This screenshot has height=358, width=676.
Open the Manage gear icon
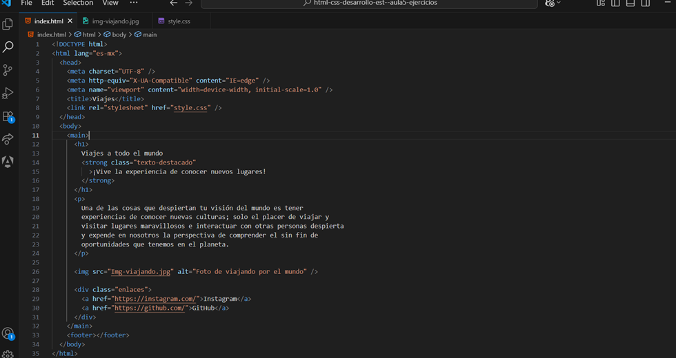point(8,355)
